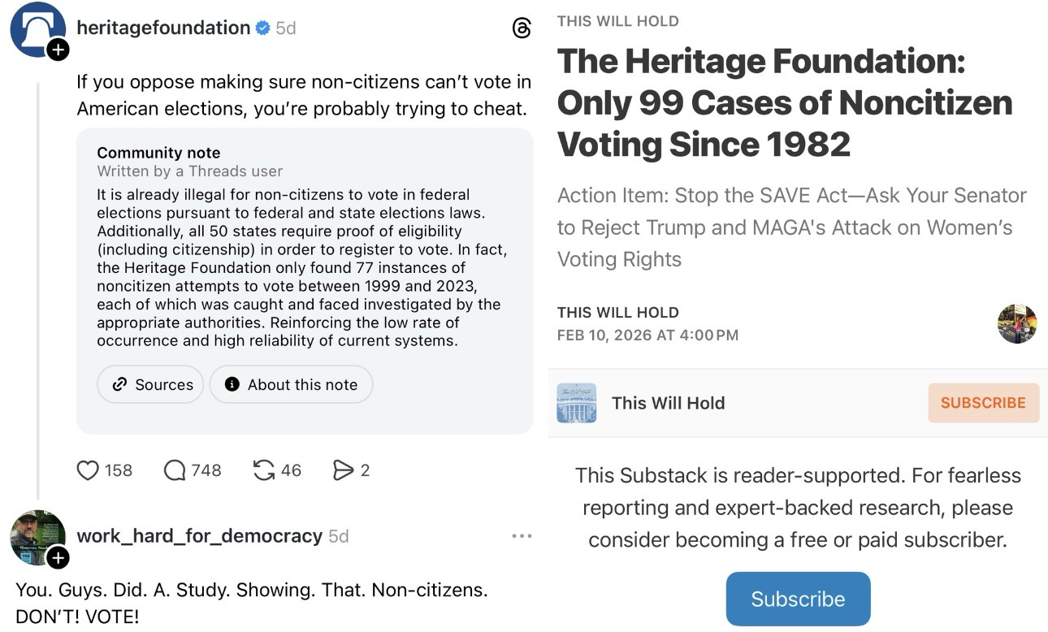Hit the orange SUBSCRIBE button
Viewport: 1048px width, 632px height.
tap(983, 403)
